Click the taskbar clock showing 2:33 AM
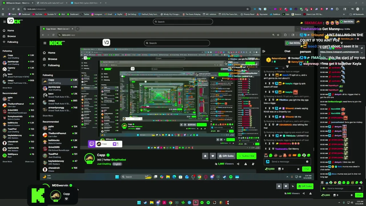 click(359, 203)
